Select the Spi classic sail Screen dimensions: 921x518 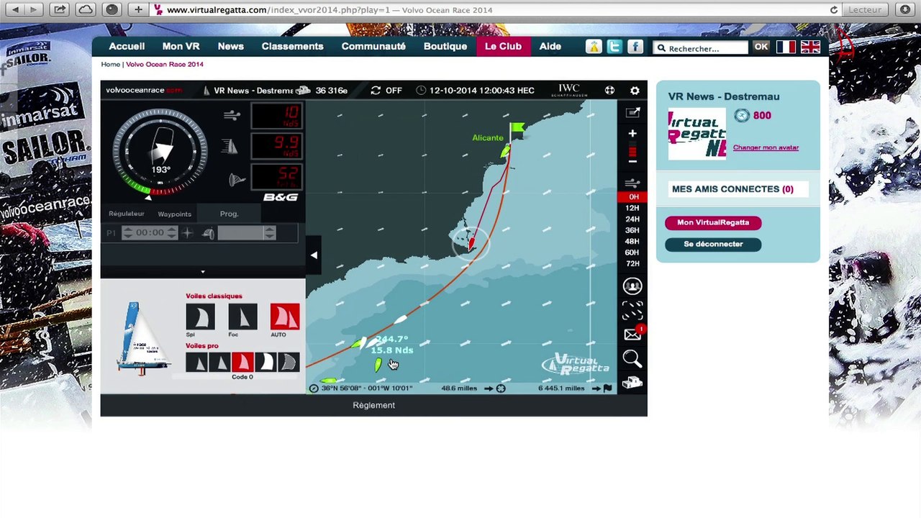coord(200,317)
